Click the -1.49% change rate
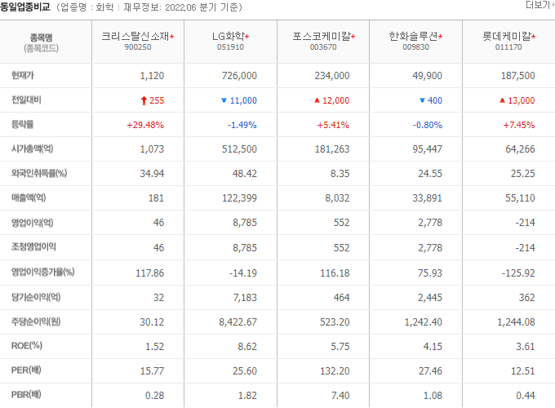The width and height of the screenshot is (555, 408). (242, 125)
